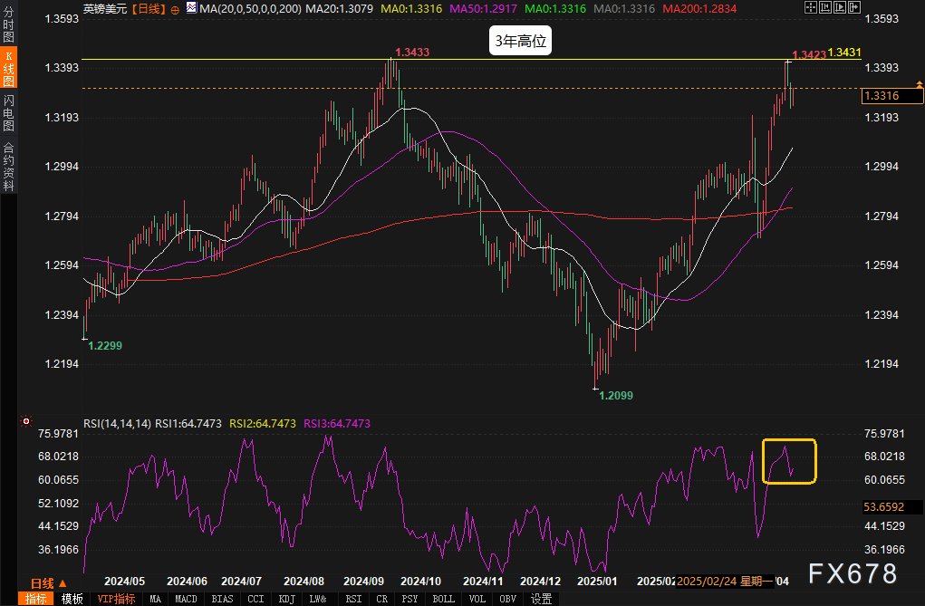Toggle the BOLL indicator
This screenshot has width=925, height=606.
pos(443,599)
